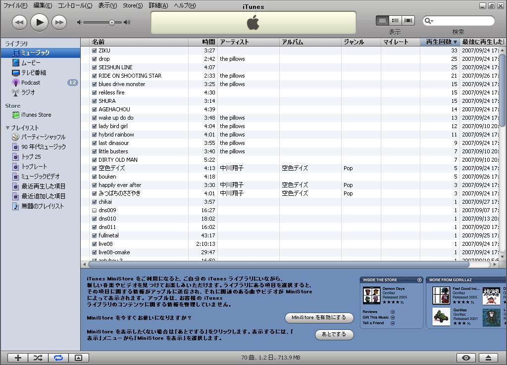Show or hide artwork viewer button
Screen dimensions: 507x365
pyautogui.click(x=79, y=358)
